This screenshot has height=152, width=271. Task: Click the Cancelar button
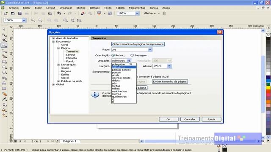190,119
